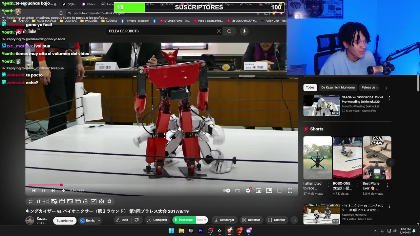The height and width of the screenshot is (236, 420).
Task: Click the up-down arrows enhancer icon
Action: tap(38, 202)
